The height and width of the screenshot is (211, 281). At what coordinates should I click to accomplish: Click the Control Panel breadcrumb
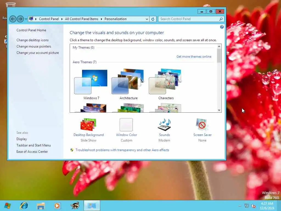click(49, 19)
